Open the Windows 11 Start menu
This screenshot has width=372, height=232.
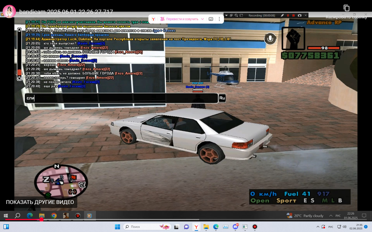(117, 227)
